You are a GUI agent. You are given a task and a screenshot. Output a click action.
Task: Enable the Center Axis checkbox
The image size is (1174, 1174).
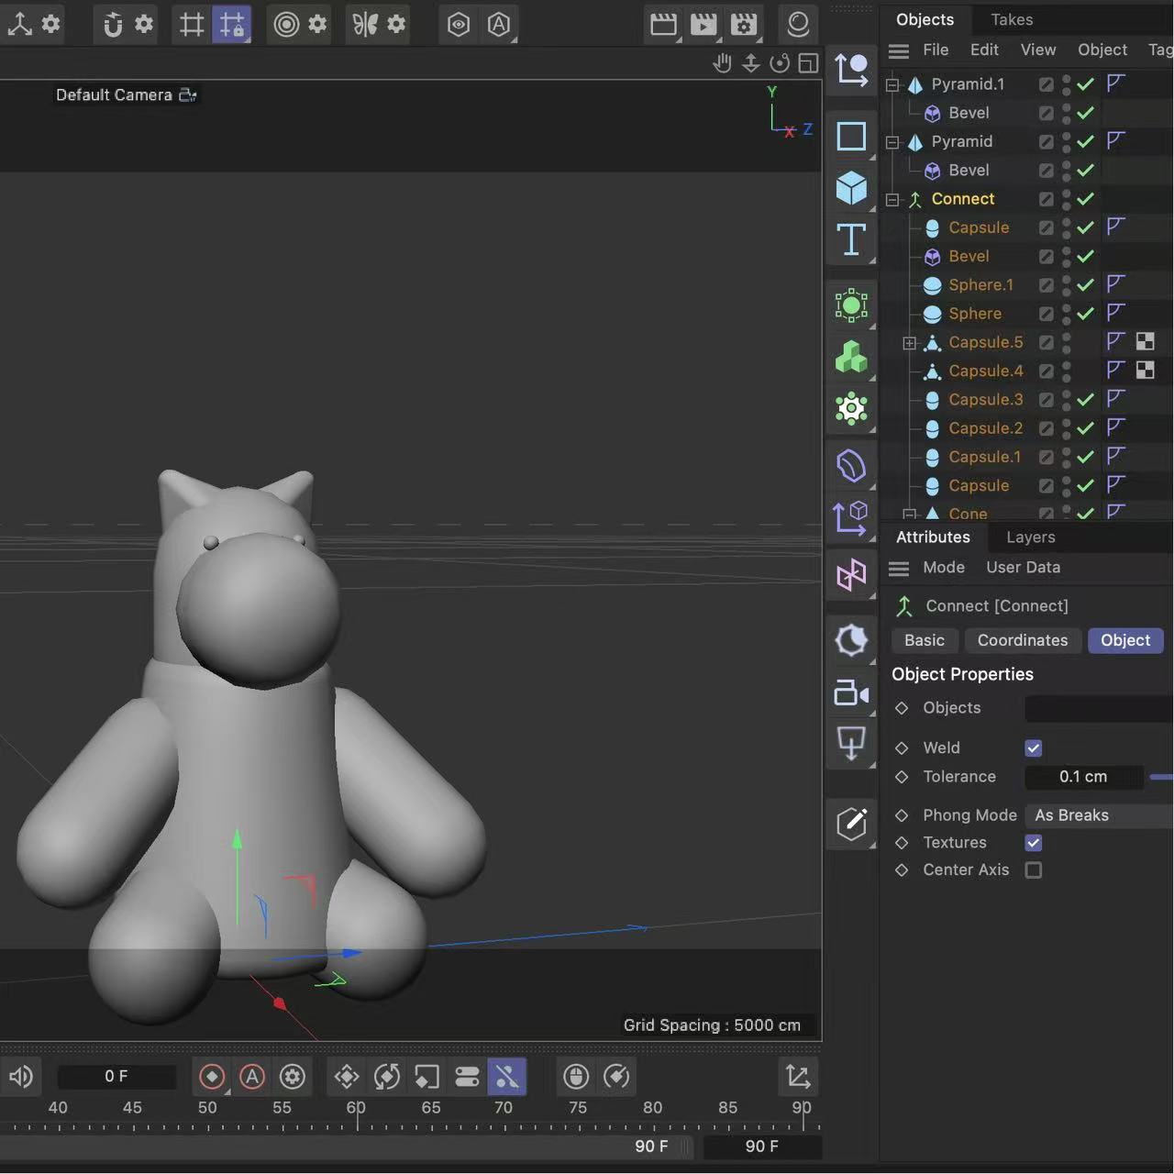(1034, 869)
